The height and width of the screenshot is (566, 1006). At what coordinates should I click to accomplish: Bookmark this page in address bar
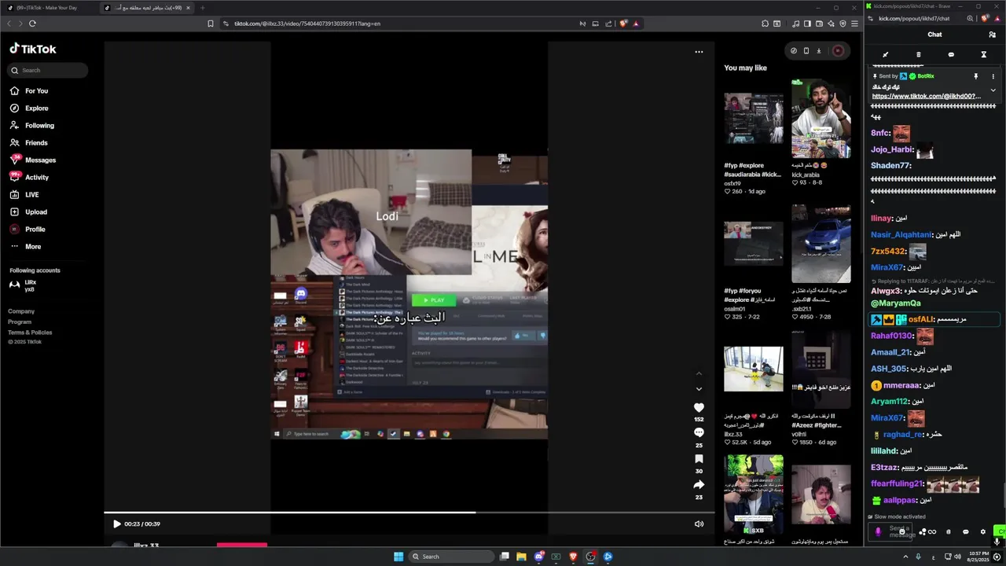pyautogui.click(x=211, y=24)
